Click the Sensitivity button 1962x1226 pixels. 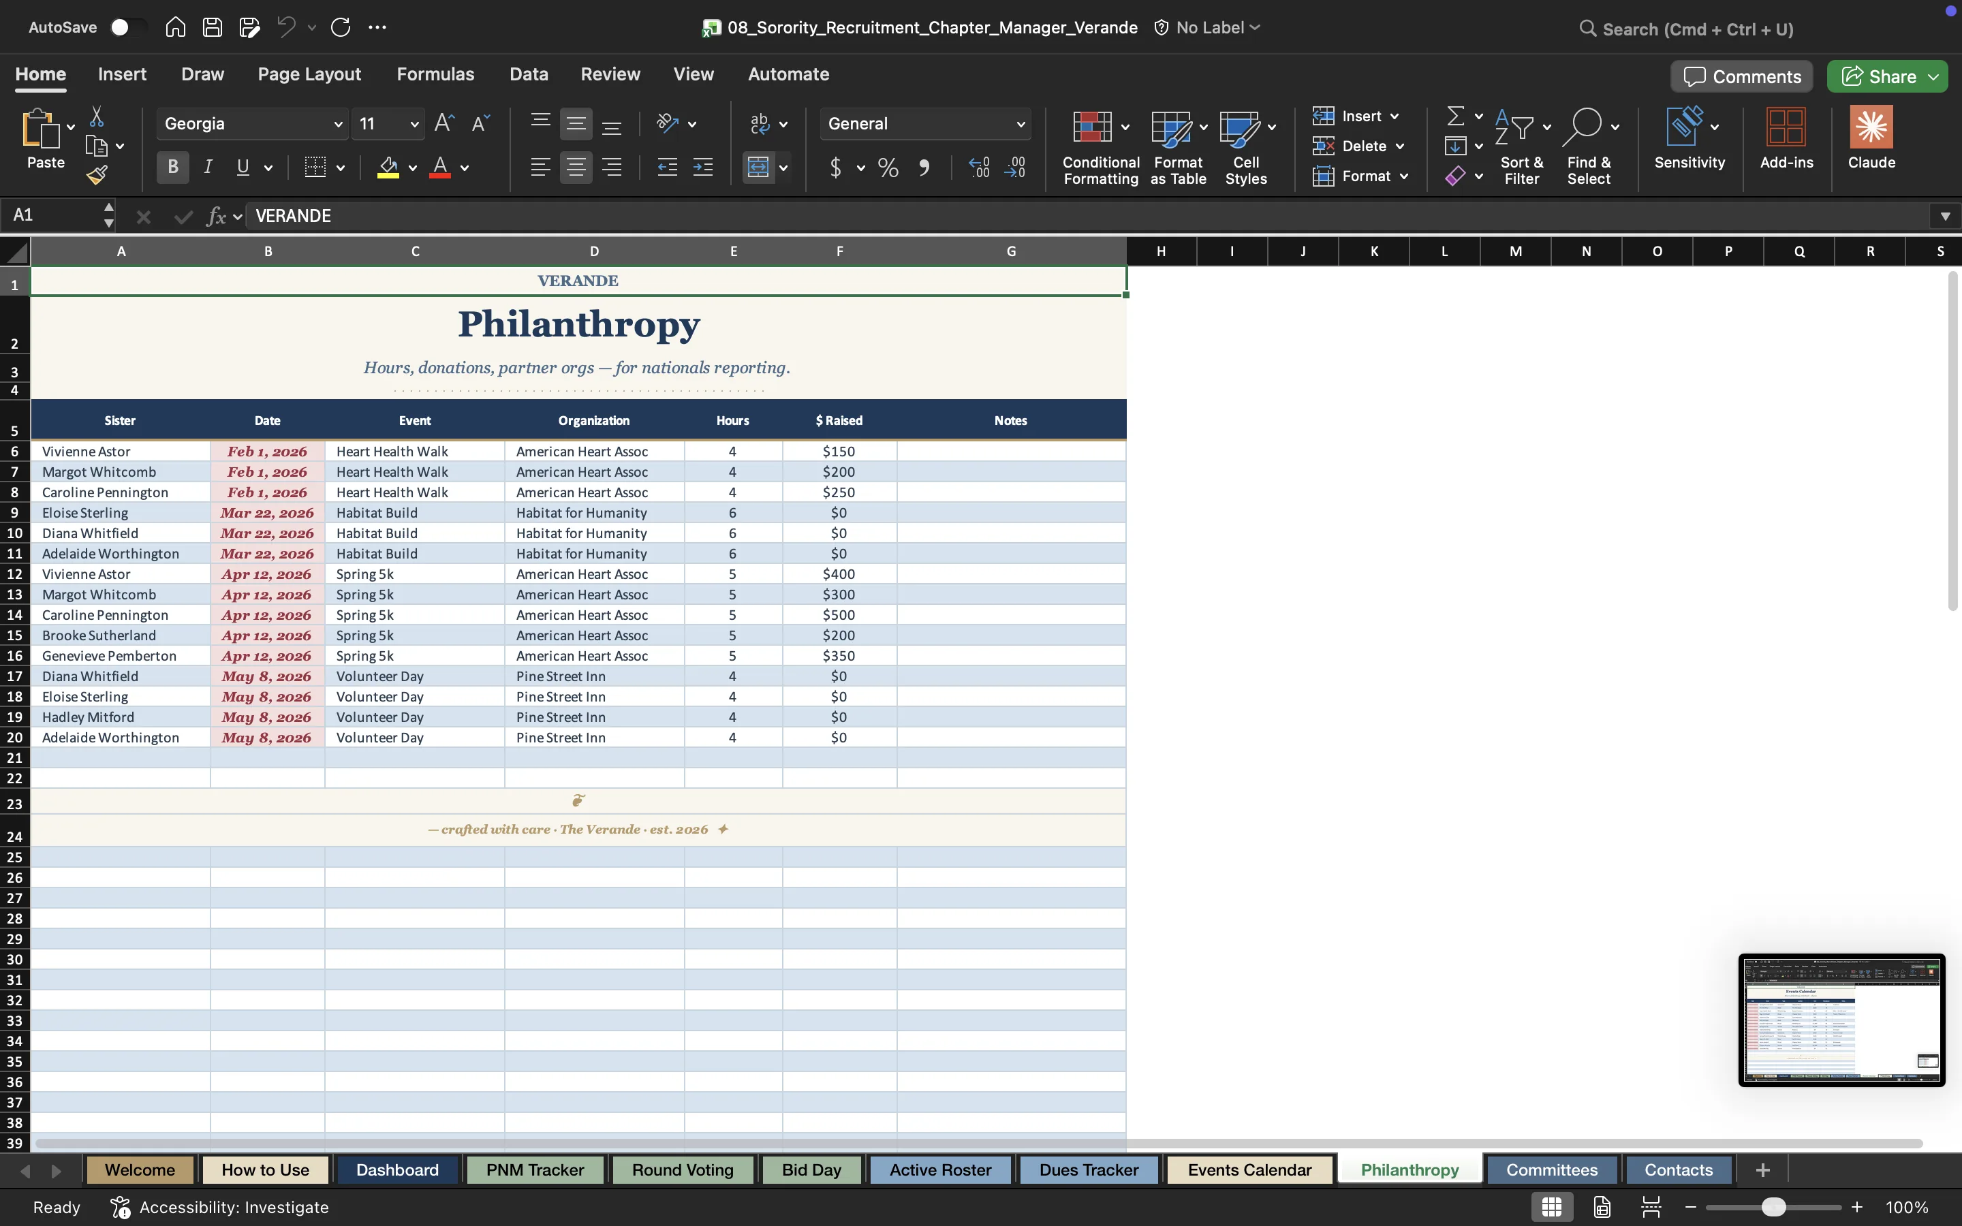pyautogui.click(x=1689, y=140)
